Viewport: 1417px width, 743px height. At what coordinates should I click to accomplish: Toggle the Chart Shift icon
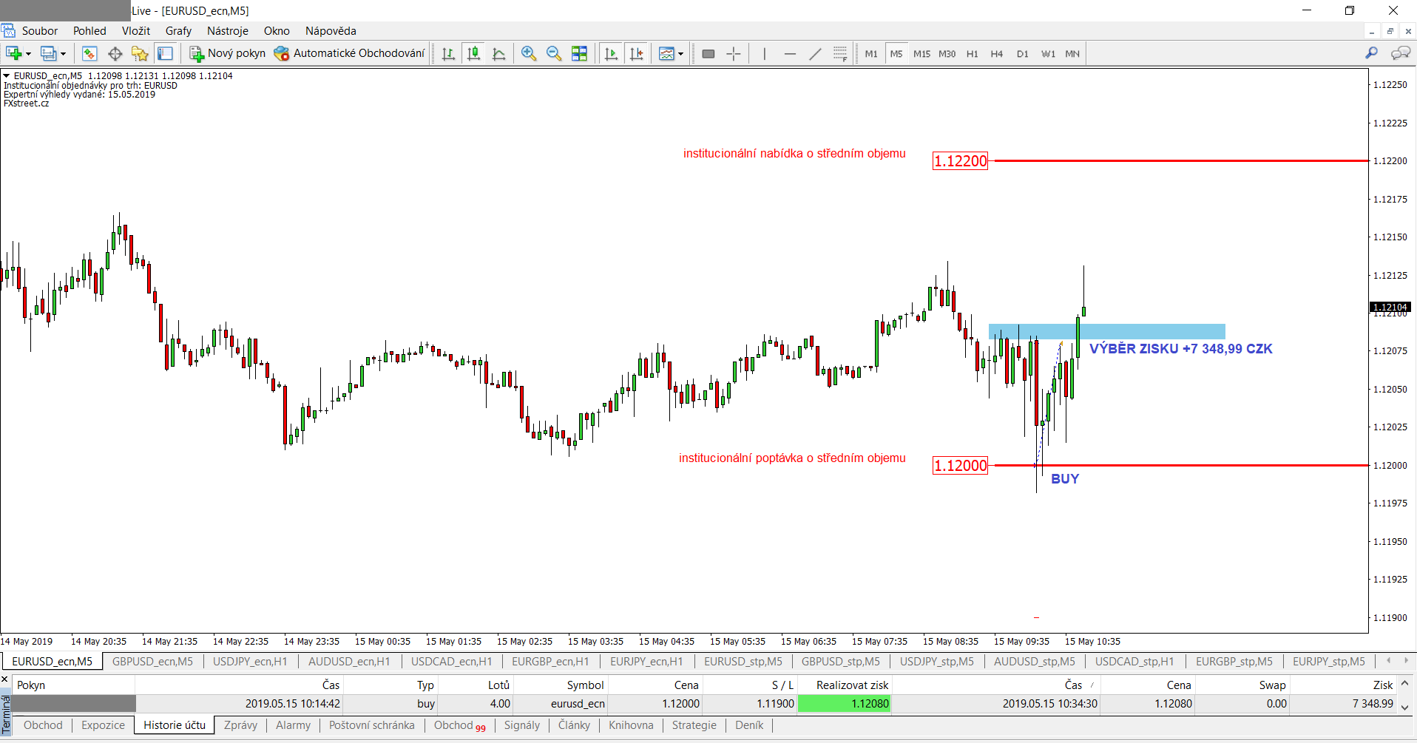pos(636,53)
